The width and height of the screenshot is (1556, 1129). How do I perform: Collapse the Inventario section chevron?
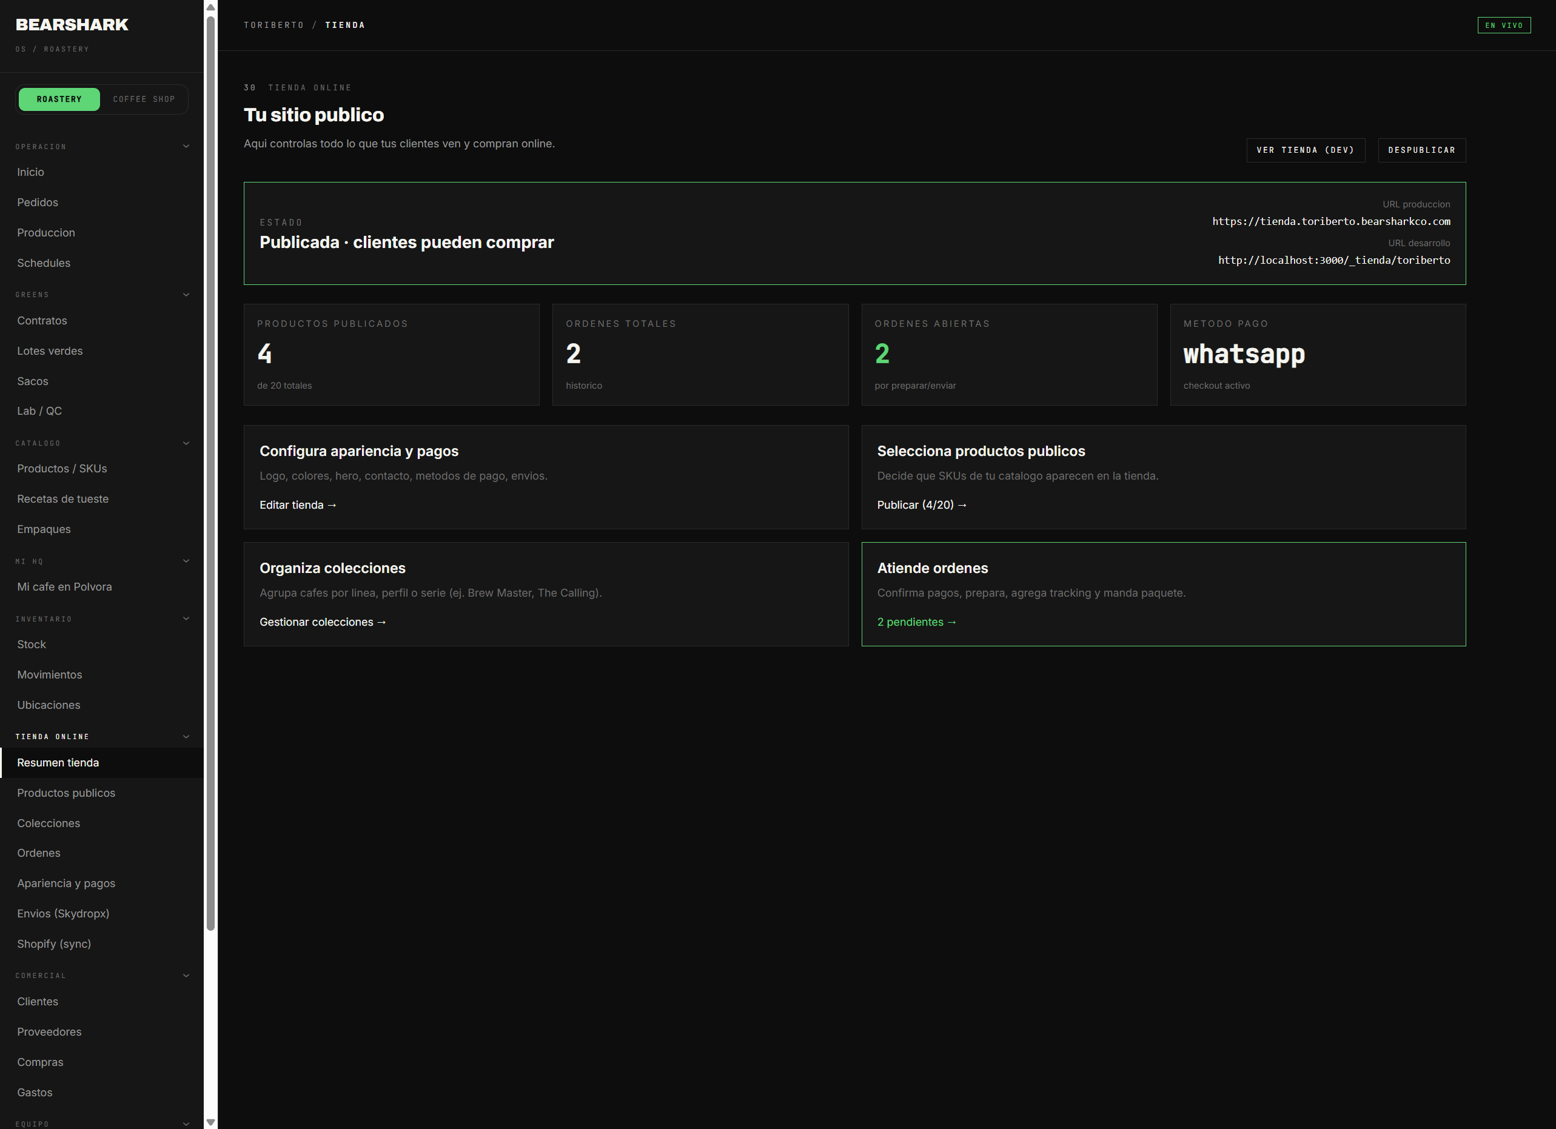pyautogui.click(x=186, y=618)
